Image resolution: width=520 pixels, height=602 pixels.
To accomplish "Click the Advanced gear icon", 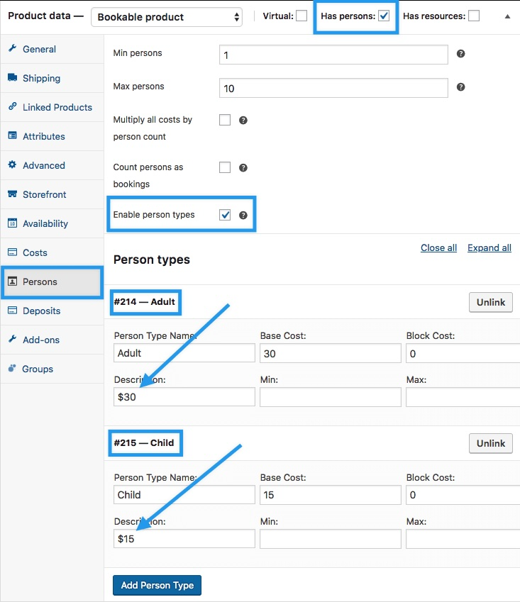I will [x=12, y=165].
